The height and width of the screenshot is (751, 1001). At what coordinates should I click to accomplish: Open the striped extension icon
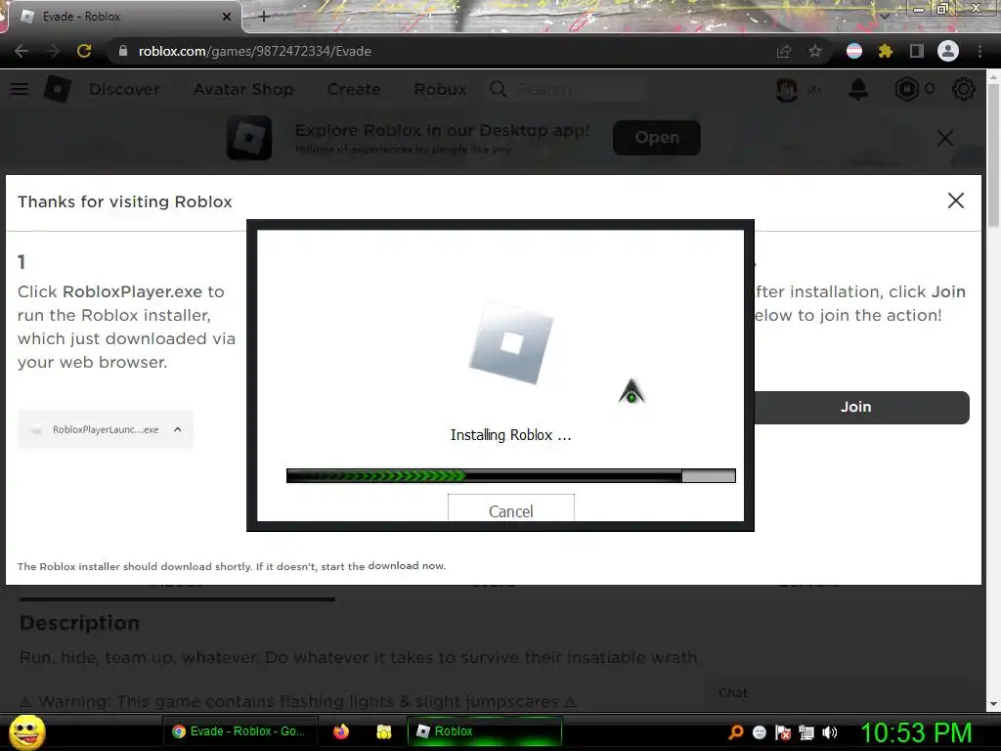point(854,51)
